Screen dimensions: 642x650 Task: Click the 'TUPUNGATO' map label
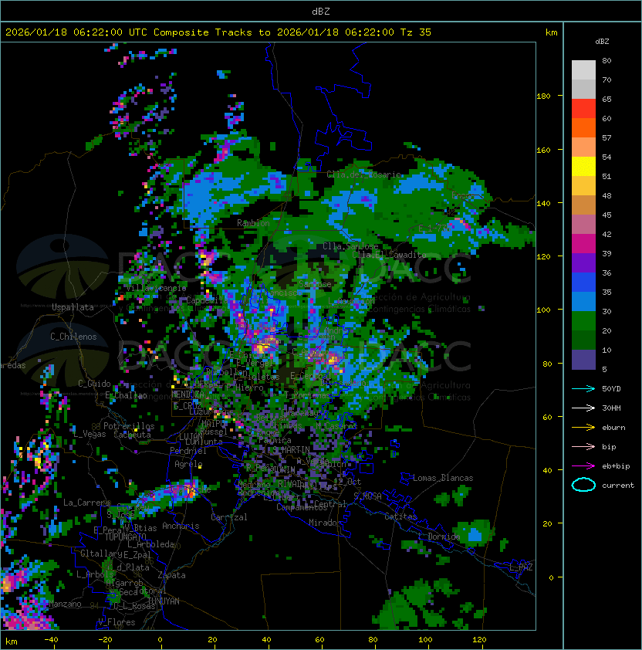click(x=125, y=537)
